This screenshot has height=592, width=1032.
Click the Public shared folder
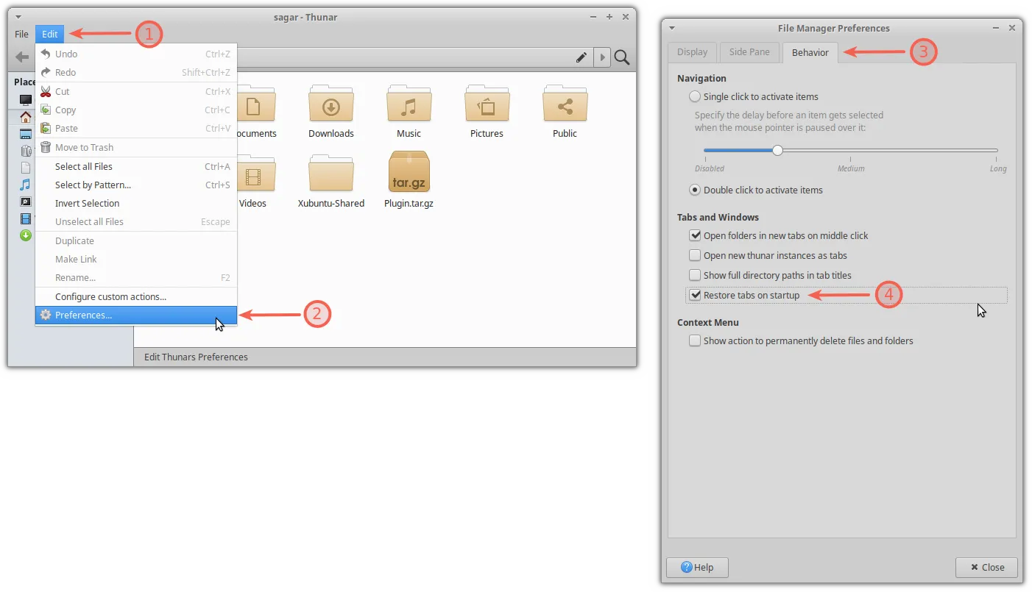pyautogui.click(x=565, y=105)
